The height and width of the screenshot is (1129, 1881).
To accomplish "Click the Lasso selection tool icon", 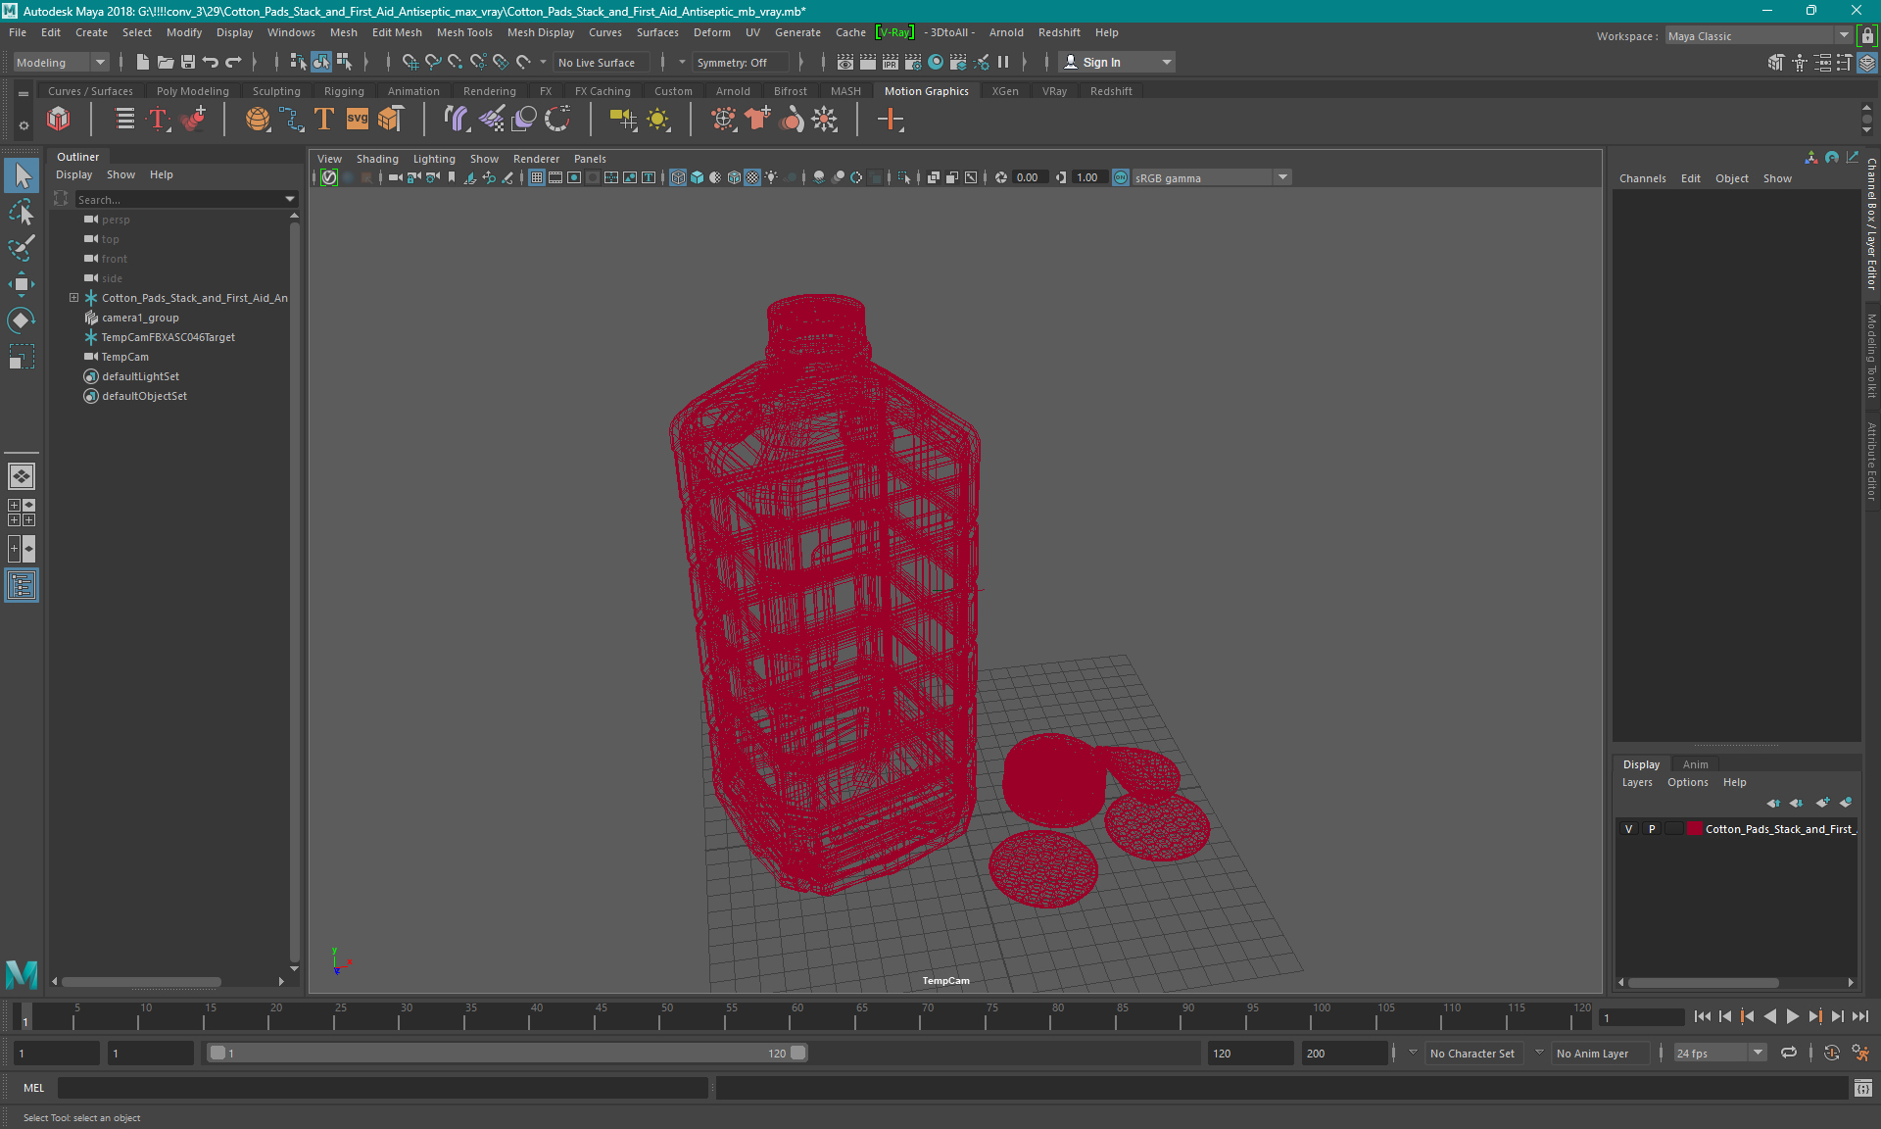I will [22, 210].
